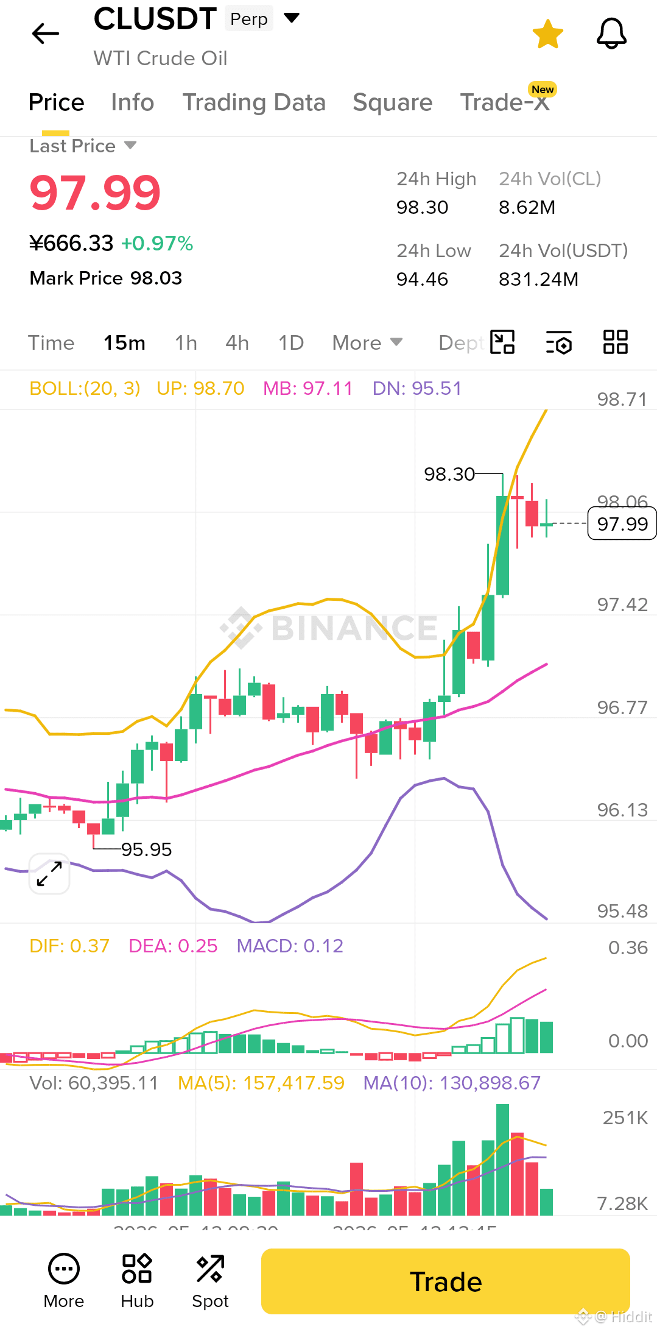
Task: Toggle the favorite star icon
Action: (548, 34)
